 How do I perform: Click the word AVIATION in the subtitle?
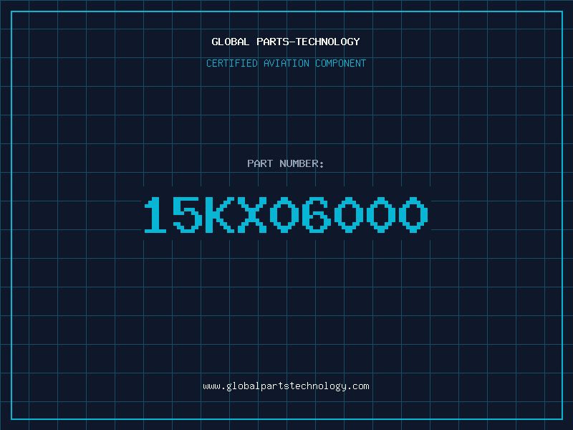click(286, 63)
